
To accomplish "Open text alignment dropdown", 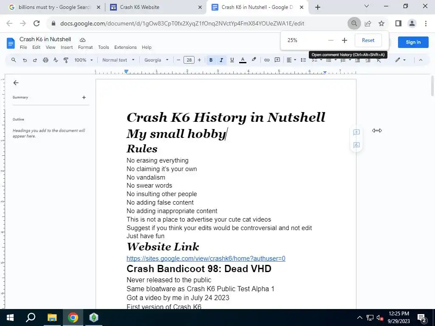I will (291, 60).
